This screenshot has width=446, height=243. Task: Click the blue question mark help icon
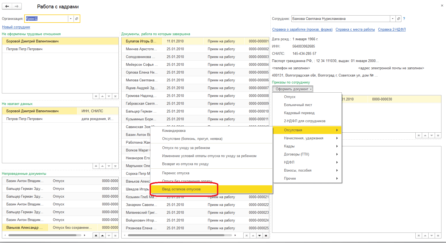tap(404, 19)
